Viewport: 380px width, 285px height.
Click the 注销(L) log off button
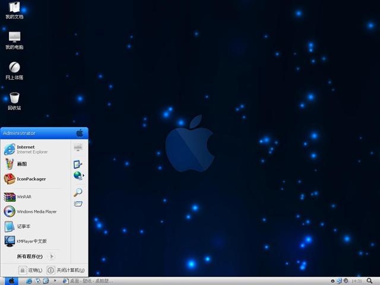point(31,270)
